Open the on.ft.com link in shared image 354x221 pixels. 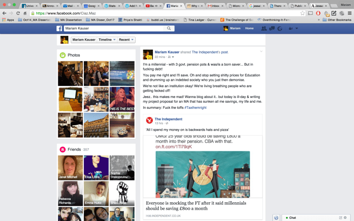pos(174,147)
